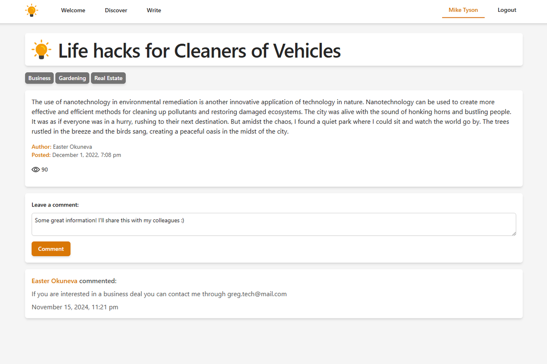
Task: Select the Business tag
Action: (x=39, y=78)
